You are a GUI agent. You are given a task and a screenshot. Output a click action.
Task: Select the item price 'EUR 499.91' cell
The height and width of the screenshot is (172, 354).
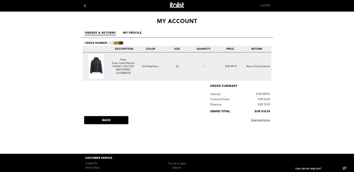point(231,66)
